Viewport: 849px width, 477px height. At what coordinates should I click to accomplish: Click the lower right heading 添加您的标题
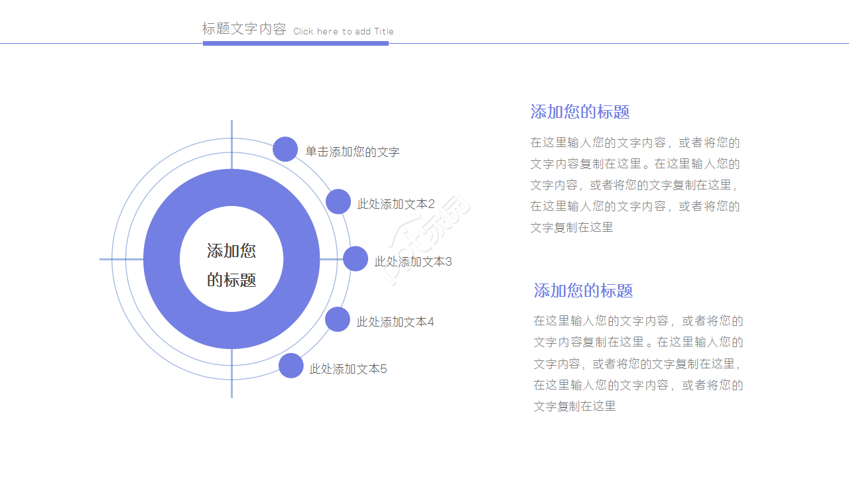[583, 290]
